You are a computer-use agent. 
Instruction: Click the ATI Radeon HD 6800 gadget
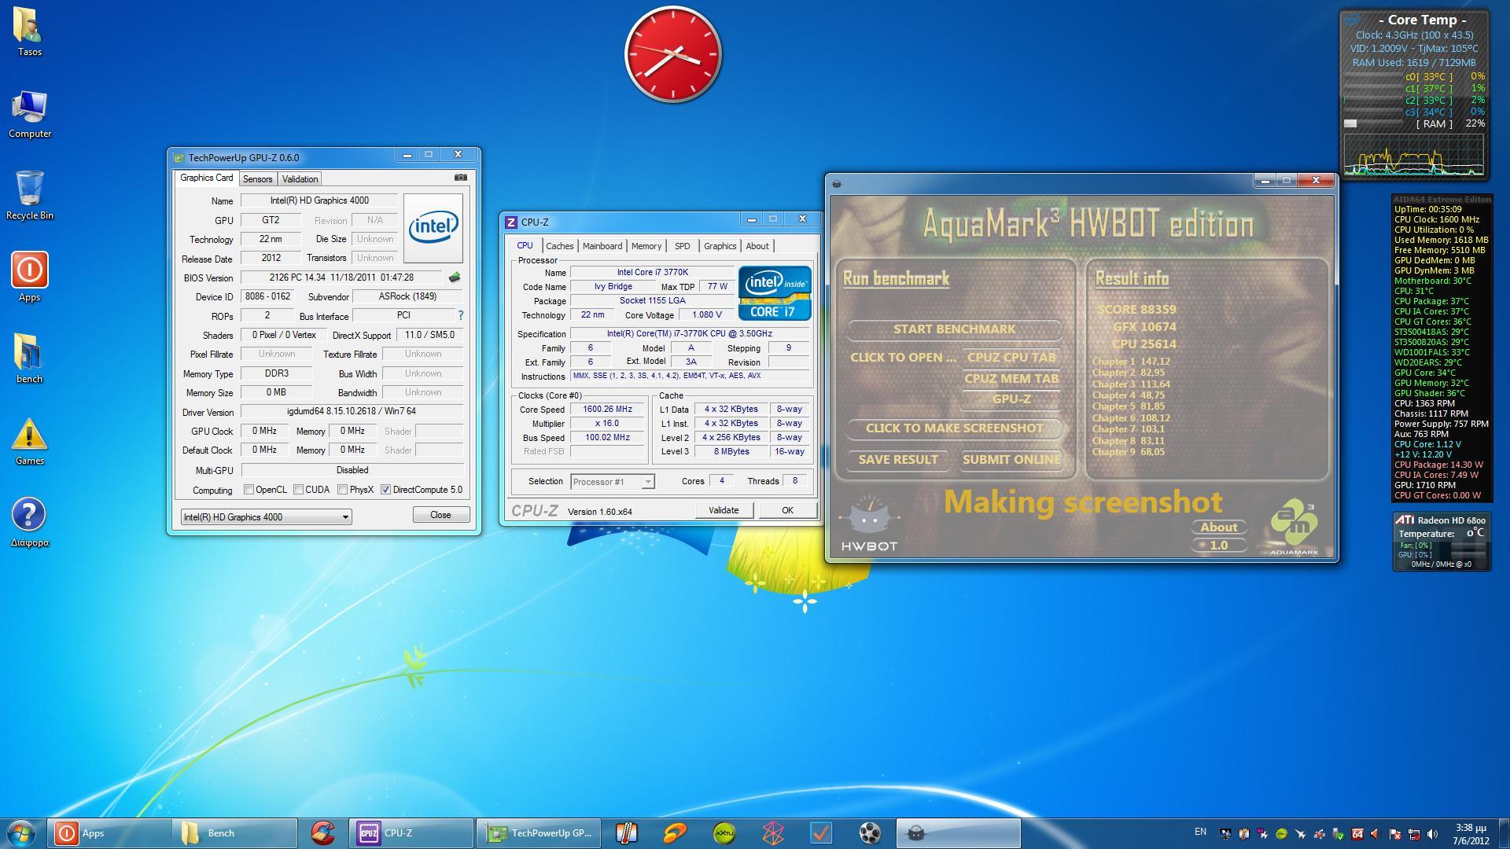[1441, 542]
